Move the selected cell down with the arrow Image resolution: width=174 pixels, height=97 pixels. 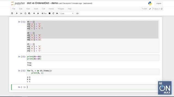click(38, 13)
